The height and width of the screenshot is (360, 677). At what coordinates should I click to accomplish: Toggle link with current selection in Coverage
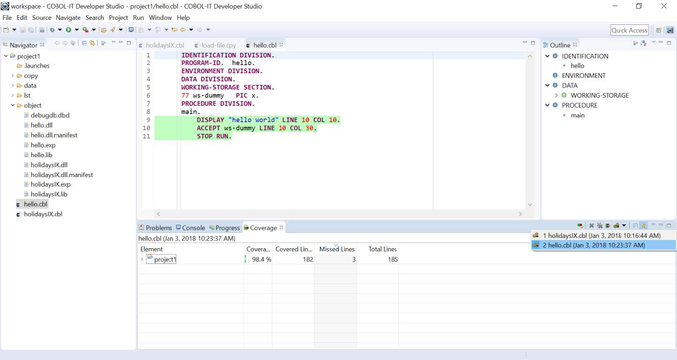pos(643,226)
